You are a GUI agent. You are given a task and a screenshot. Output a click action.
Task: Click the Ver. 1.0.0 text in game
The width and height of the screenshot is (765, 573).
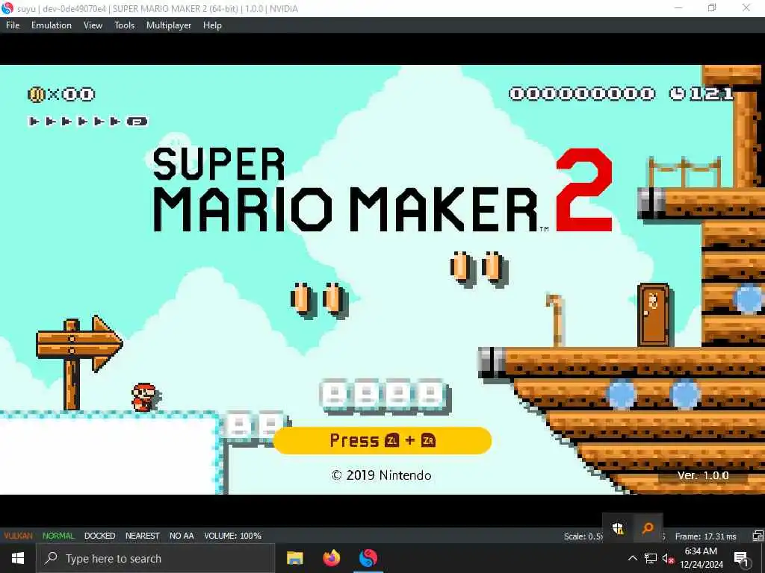(x=703, y=475)
